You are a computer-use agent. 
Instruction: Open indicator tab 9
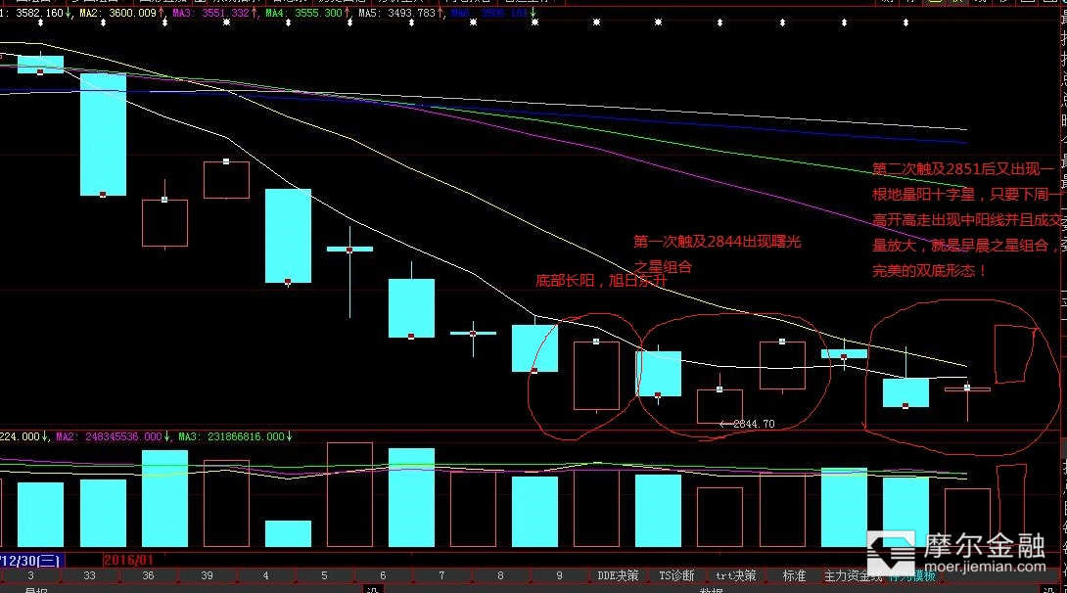pos(559,576)
